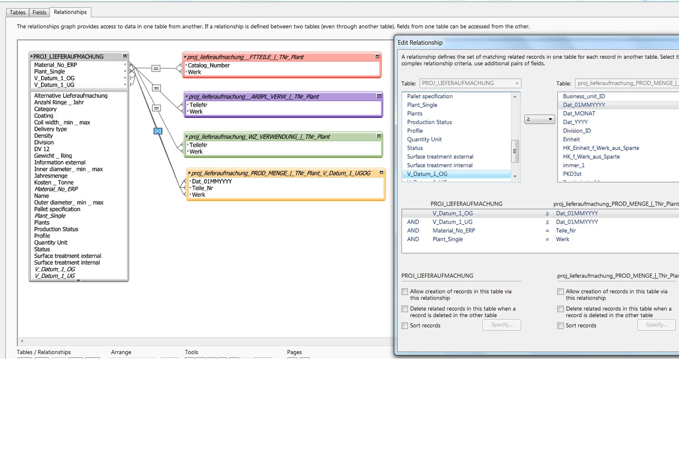Screen dimensions: 679x452
Task: Collapse the purple ARBPL_VERW table occurrence
Action: (x=379, y=96)
